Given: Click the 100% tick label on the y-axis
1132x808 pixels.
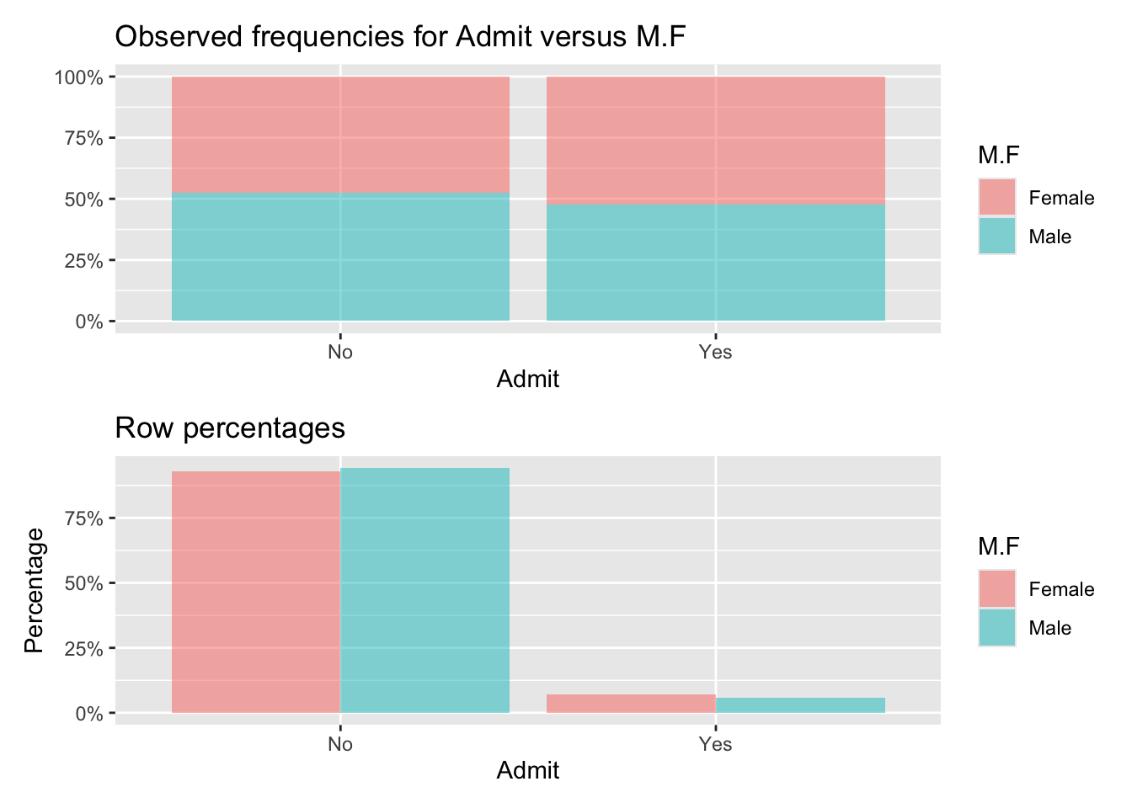Looking at the screenshot, I should (x=79, y=77).
